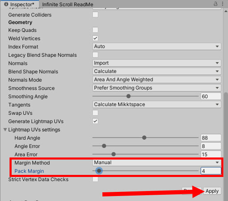Click the scrollbar up arrow
This screenshot has width=228, height=201.
pos(226,11)
